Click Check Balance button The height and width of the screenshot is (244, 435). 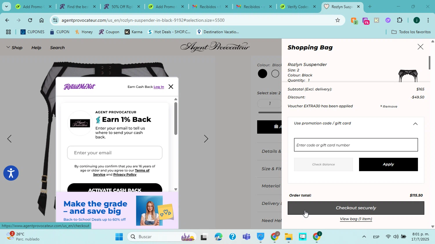coord(323,164)
